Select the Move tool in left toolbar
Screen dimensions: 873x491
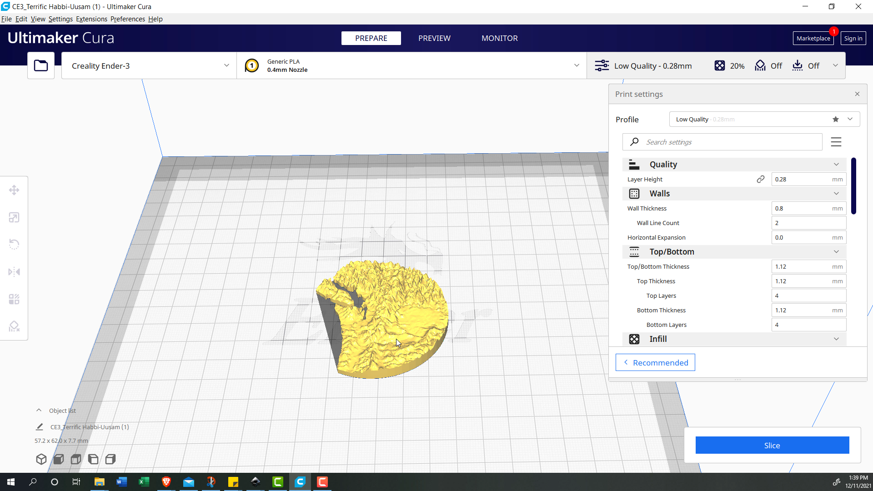(14, 190)
